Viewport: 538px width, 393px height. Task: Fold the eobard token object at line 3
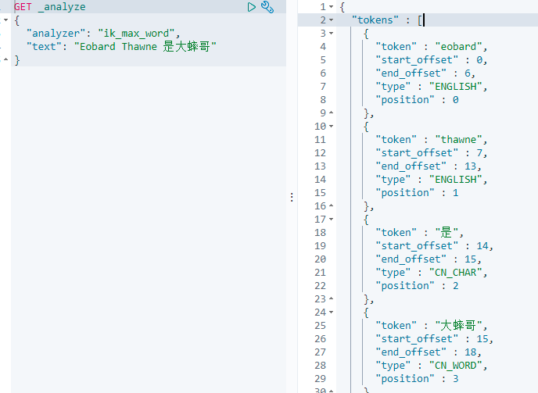click(330, 34)
